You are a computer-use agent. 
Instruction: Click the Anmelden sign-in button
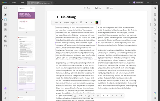138,2
